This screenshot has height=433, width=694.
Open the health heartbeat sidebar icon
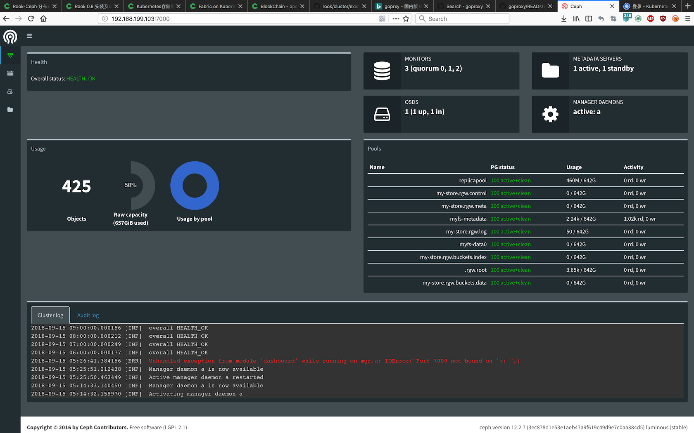tap(10, 55)
